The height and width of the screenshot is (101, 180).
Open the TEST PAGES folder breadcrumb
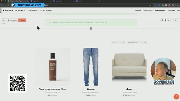click(33, 10)
